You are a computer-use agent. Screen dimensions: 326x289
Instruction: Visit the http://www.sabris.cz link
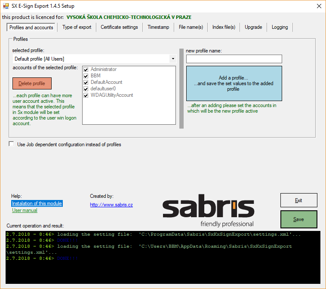coord(111,205)
